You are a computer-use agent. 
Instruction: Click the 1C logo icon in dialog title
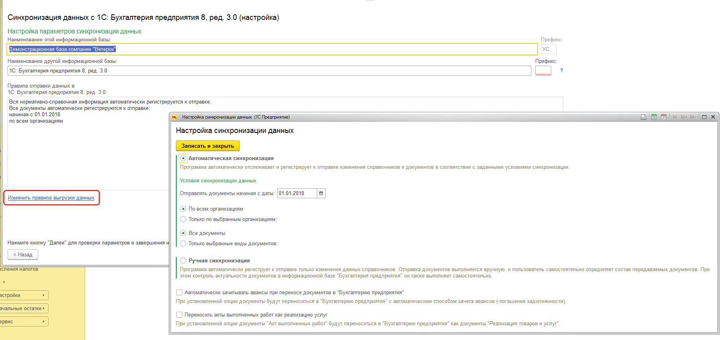(x=174, y=117)
